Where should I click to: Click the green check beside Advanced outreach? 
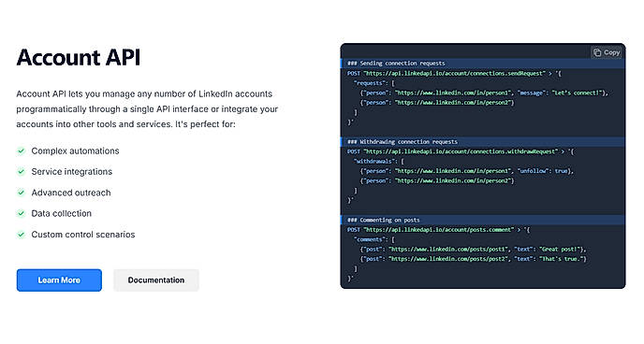21,193
